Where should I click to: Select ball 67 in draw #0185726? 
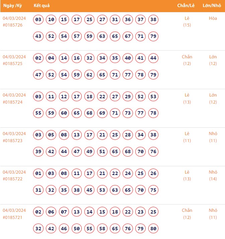click(128, 36)
